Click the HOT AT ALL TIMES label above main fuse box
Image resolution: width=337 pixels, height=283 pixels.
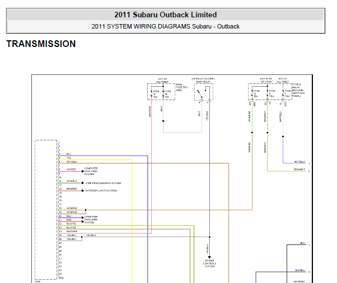(162, 81)
